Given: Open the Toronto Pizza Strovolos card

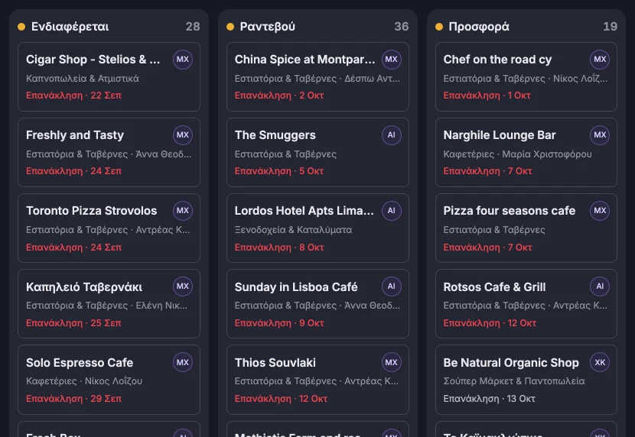Looking at the screenshot, I should [x=109, y=228].
